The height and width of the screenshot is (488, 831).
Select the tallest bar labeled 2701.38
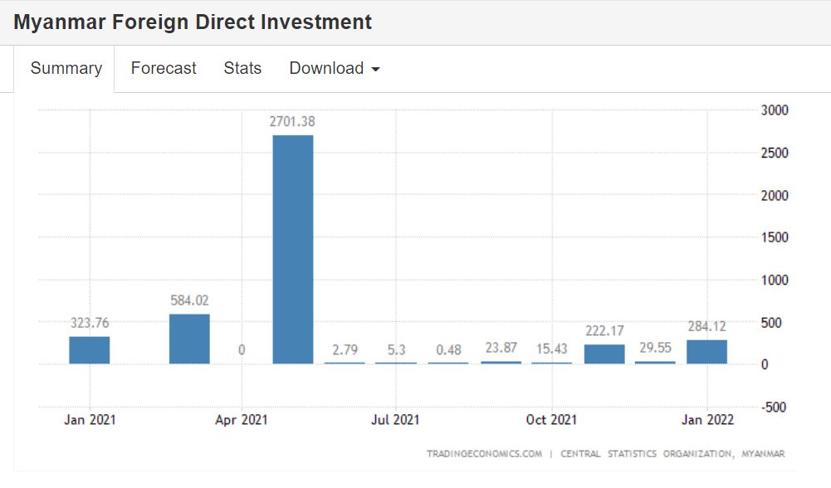pos(292,249)
